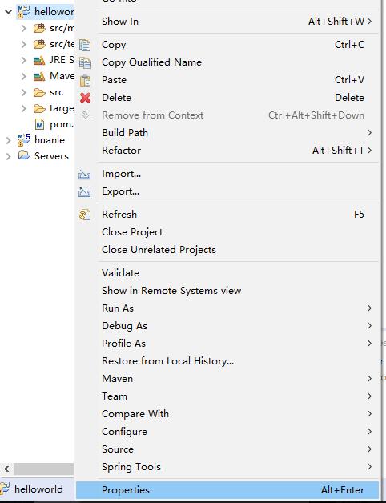Screen dimensions: 386x503
Task: Click the Export icon
Action: pyautogui.click(x=84, y=191)
